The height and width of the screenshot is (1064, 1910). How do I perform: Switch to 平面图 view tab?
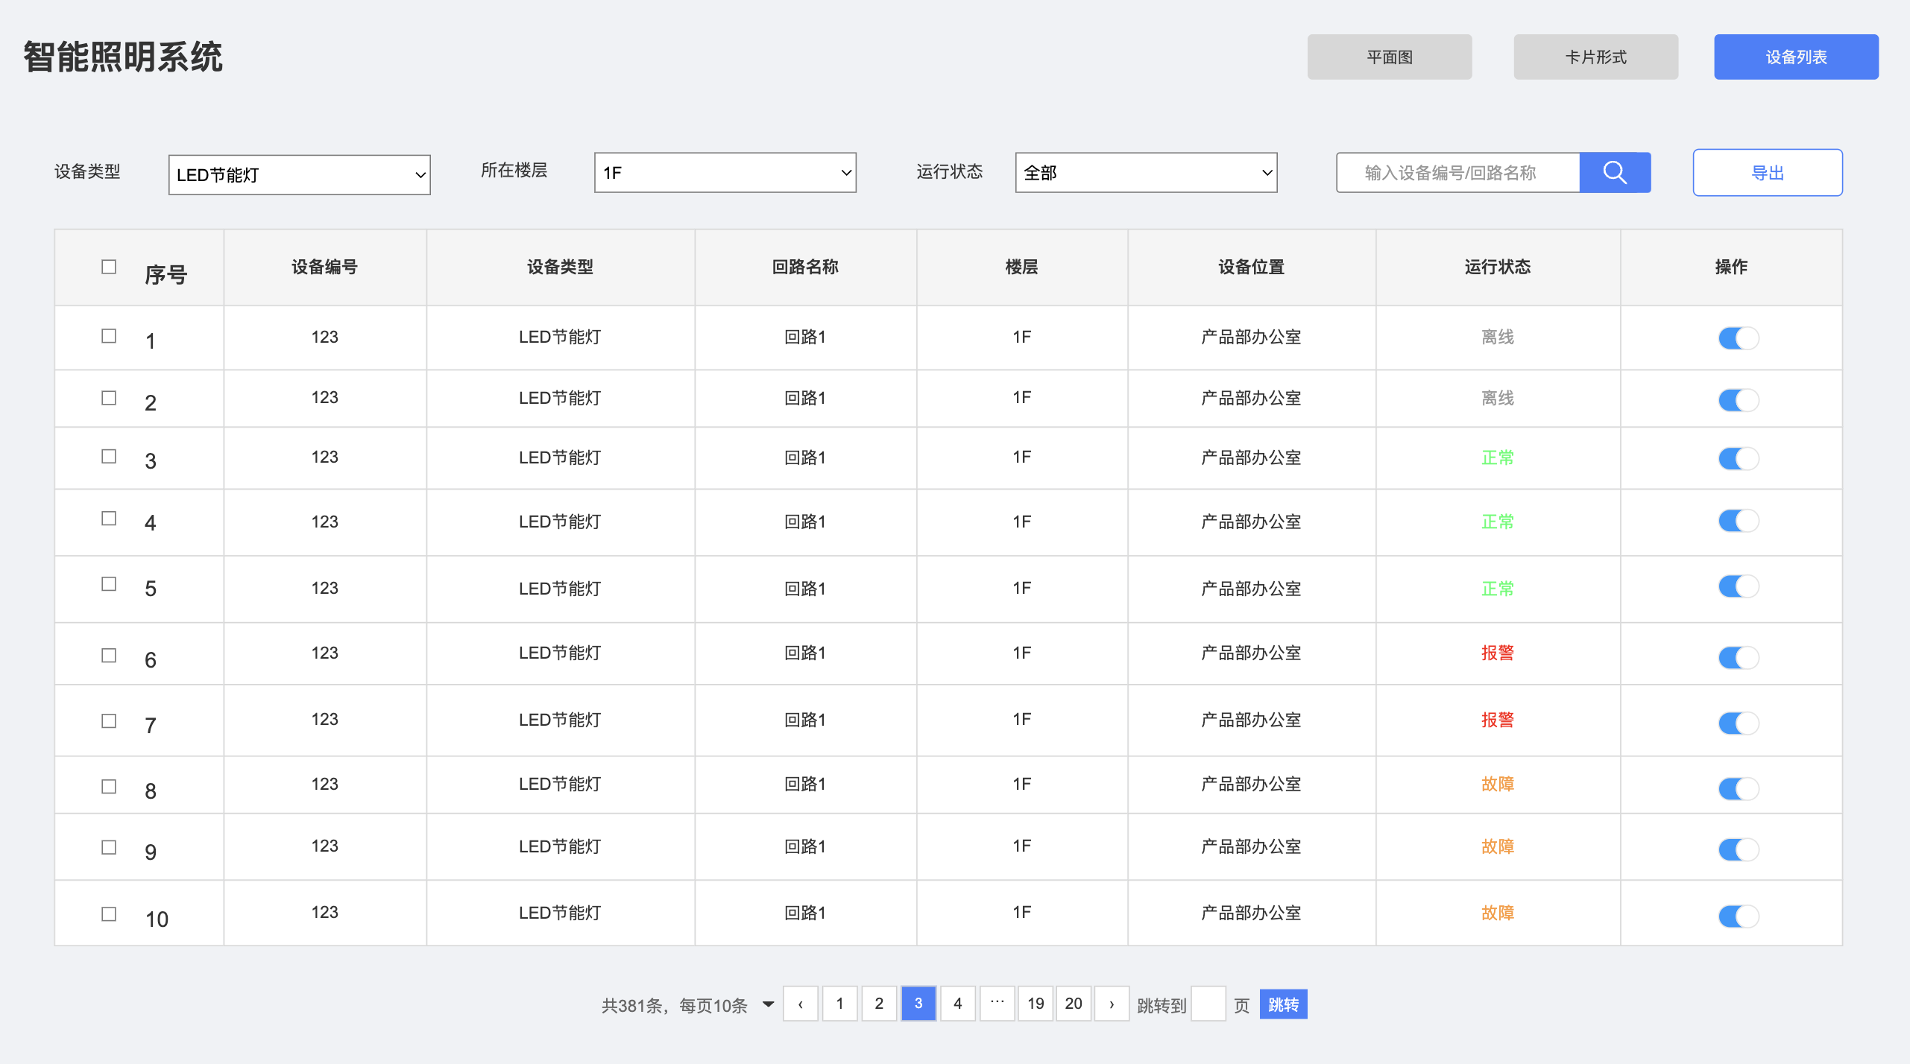coord(1389,57)
